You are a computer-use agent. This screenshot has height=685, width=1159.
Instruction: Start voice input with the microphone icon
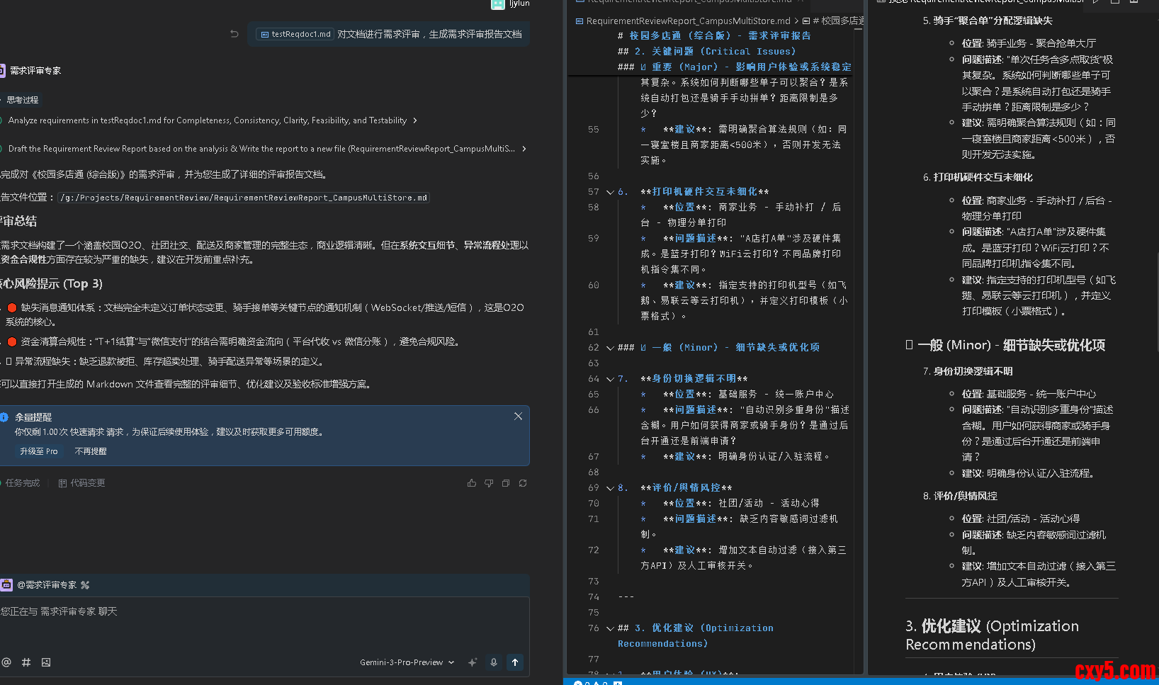pyautogui.click(x=494, y=662)
